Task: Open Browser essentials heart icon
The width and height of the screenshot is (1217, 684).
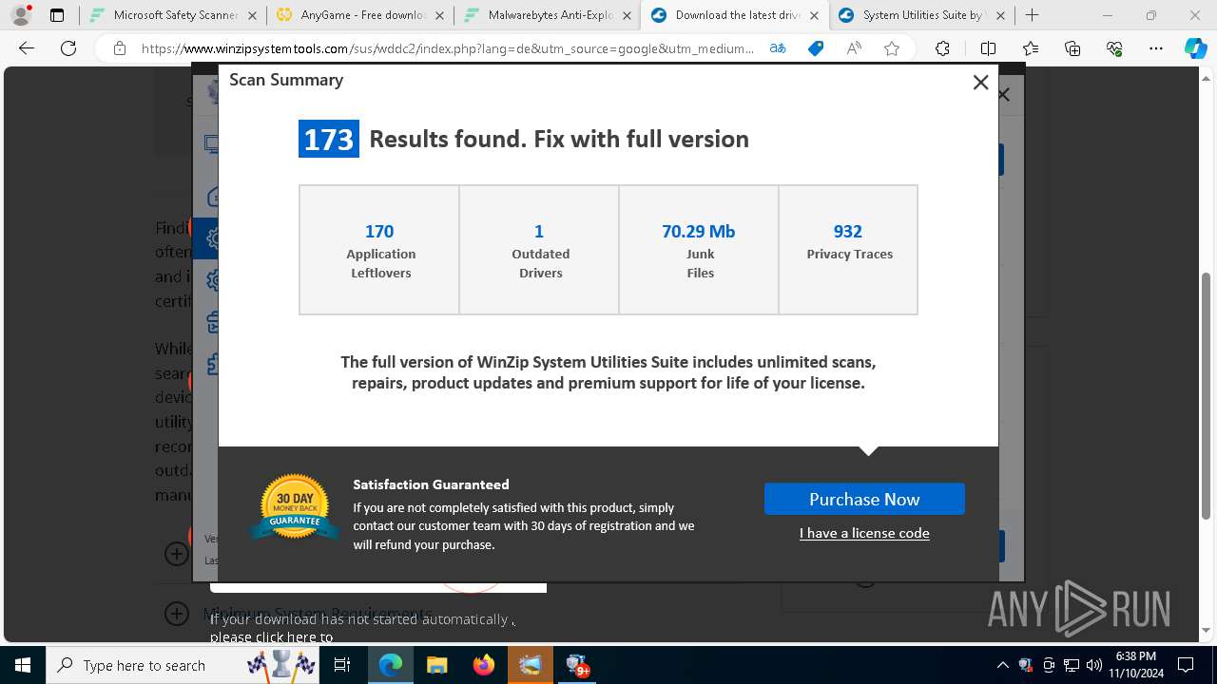Action: [x=1114, y=48]
